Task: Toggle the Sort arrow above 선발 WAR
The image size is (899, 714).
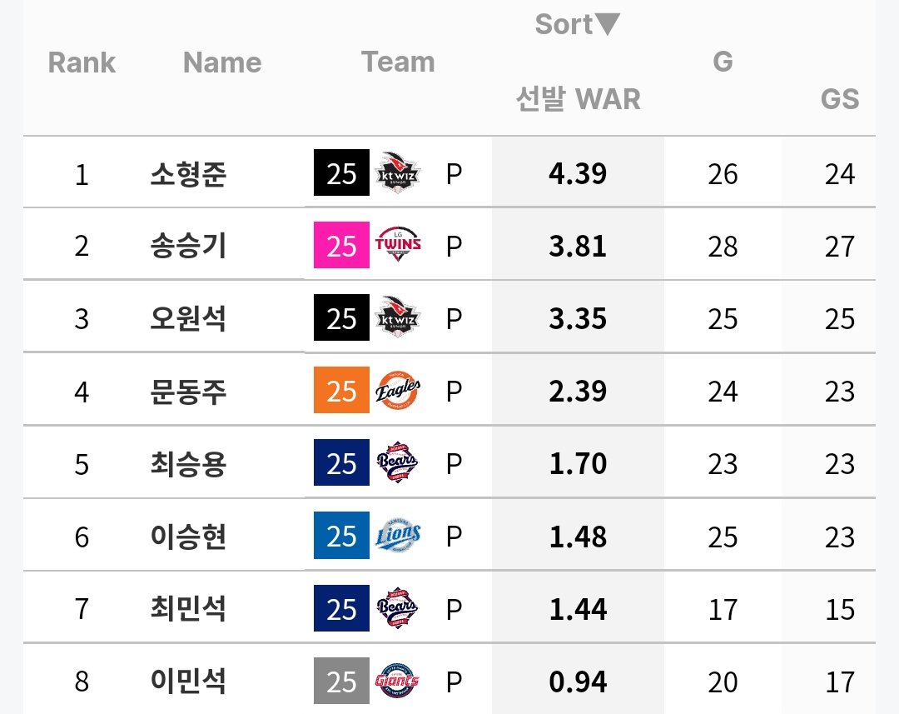Action: [x=608, y=24]
